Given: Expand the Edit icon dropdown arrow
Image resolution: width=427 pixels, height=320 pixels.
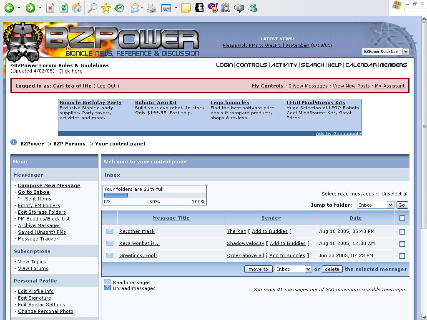Looking at the screenshot, I should pyautogui.click(x=176, y=8).
